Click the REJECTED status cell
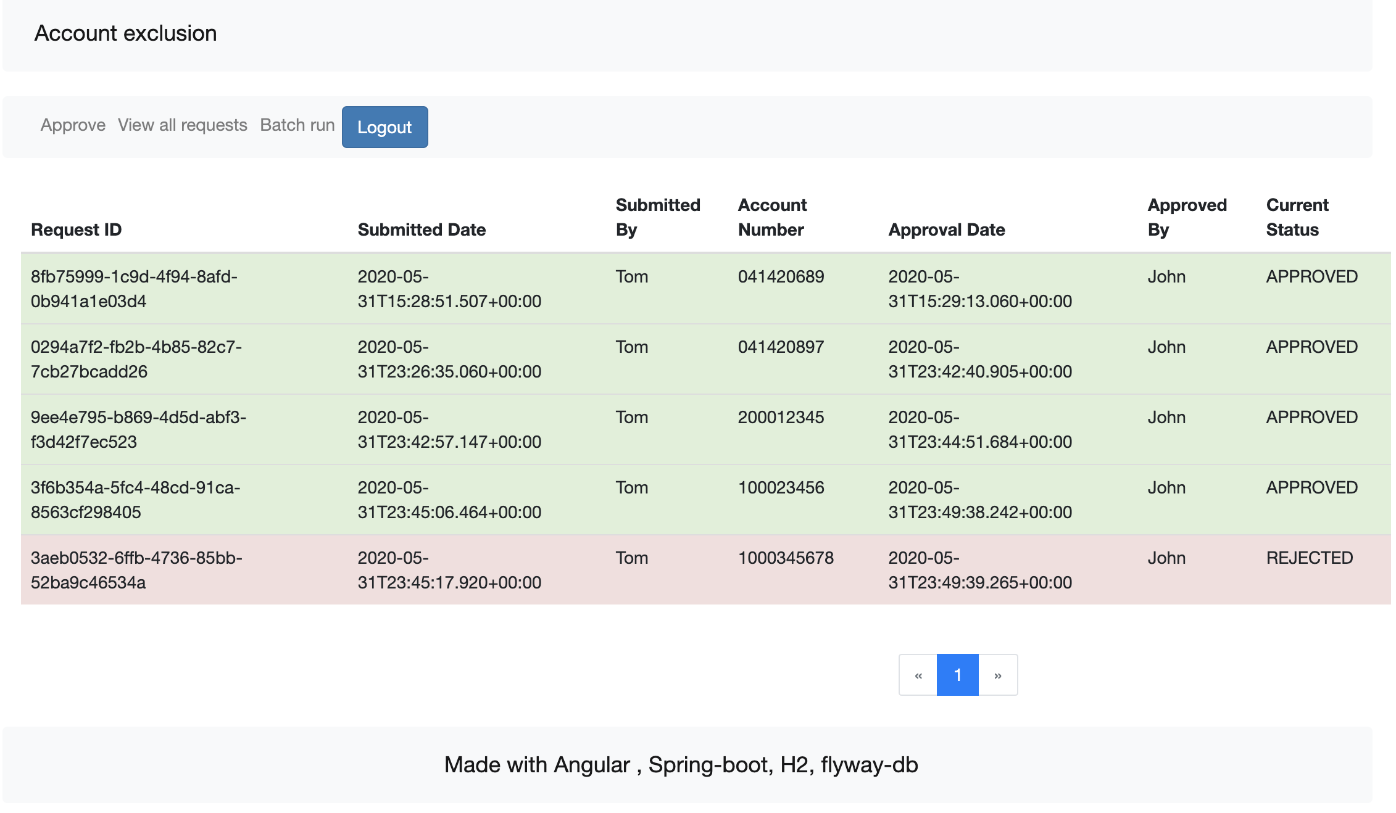This screenshot has width=1396, height=813. pos(1309,558)
